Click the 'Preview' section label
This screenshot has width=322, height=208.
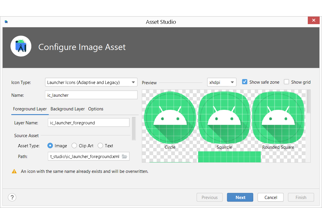pos(149,83)
